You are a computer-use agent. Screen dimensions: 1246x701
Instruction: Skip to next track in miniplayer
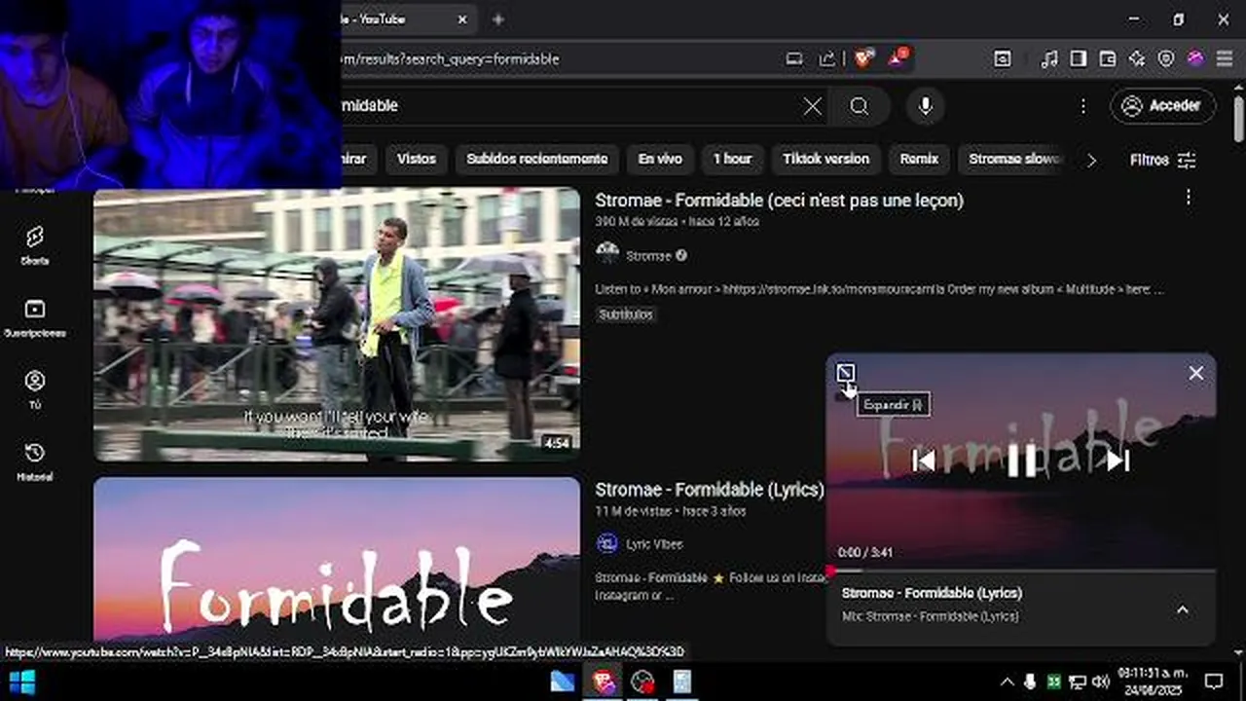tap(1118, 461)
